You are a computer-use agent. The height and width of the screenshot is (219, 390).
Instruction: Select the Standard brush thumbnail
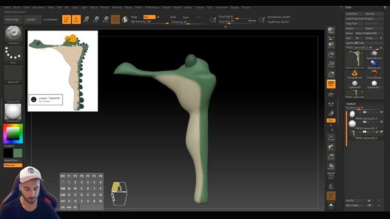pos(13,35)
